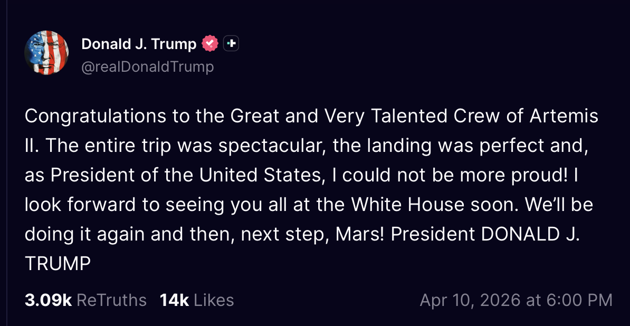Open the @realDonaldTrump handle link
The width and height of the screenshot is (630, 326).
pyautogui.click(x=147, y=67)
